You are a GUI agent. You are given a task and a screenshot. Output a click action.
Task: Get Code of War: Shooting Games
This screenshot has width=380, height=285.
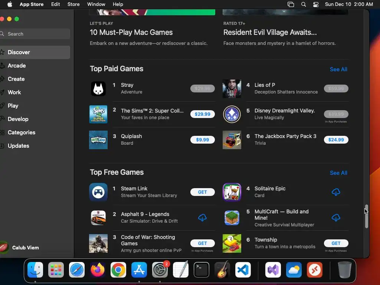(202, 243)
